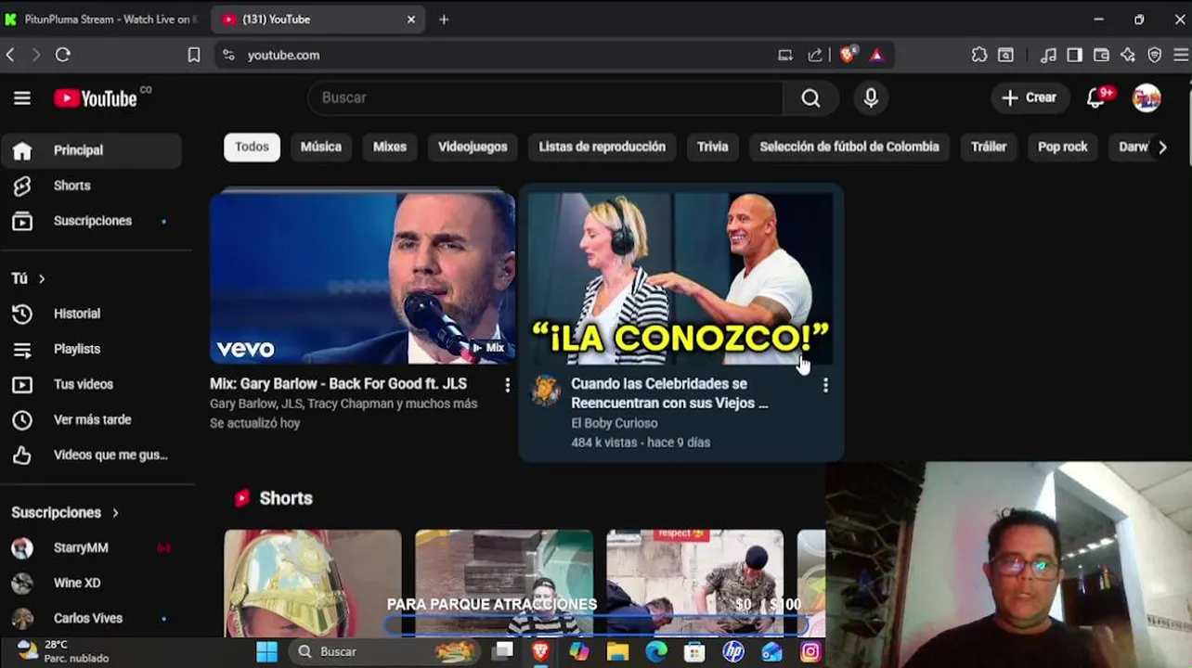Select Selección de fútbol de Colombia chip
1192x668 pixels.
[849, 147]
